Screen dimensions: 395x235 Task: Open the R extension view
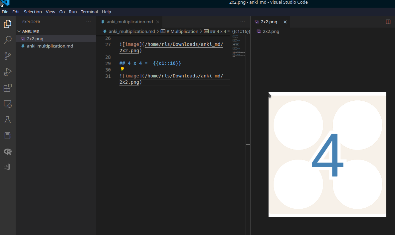click(x=8, y=152)
